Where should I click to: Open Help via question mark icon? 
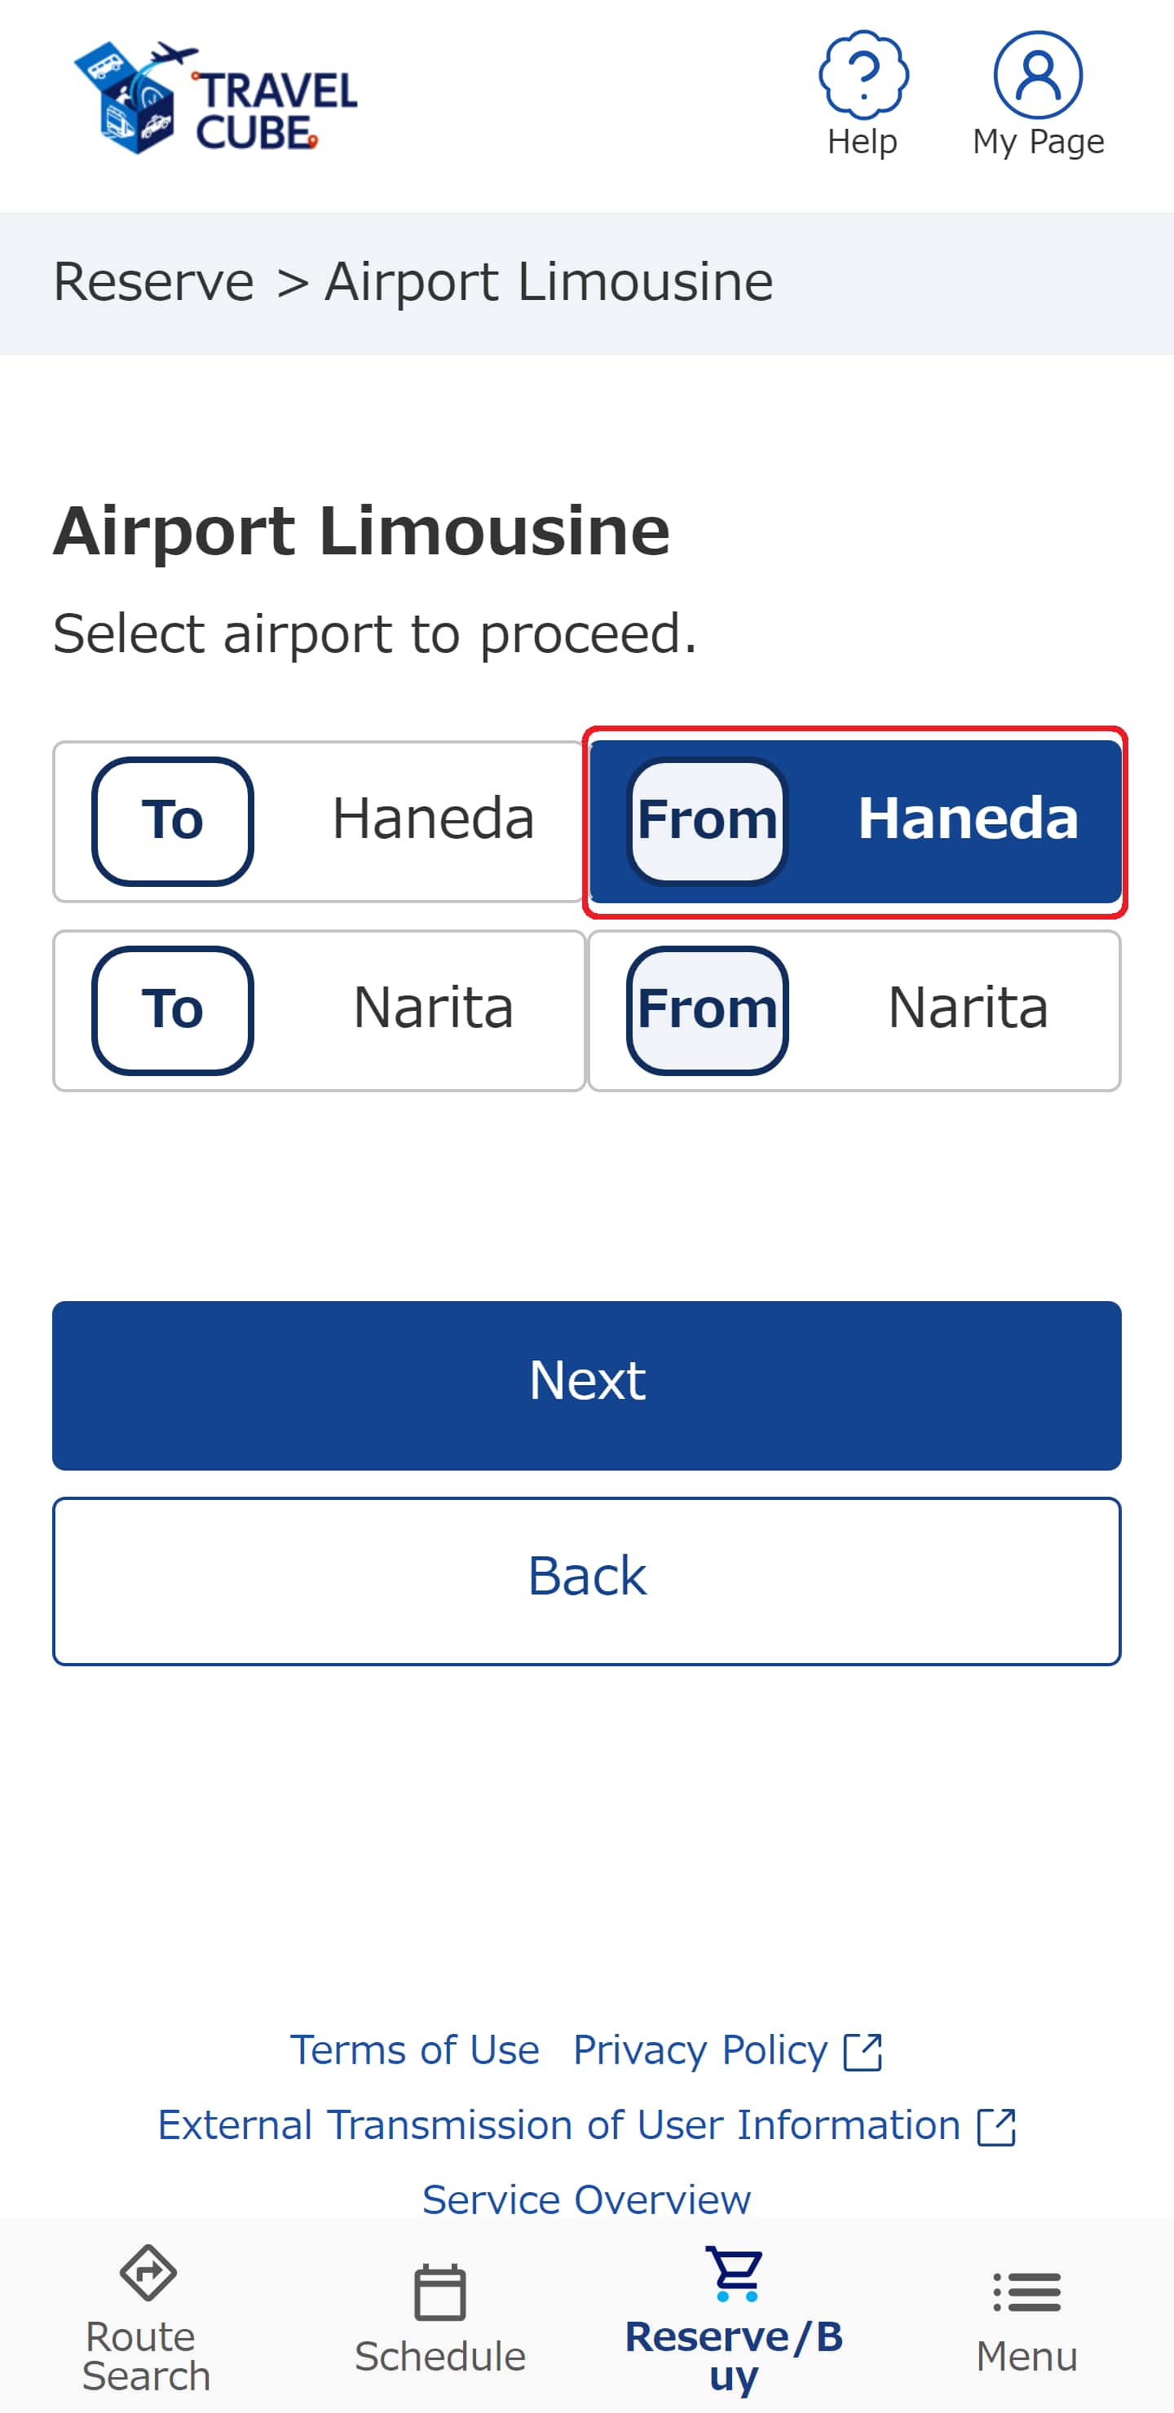point(862,75)
